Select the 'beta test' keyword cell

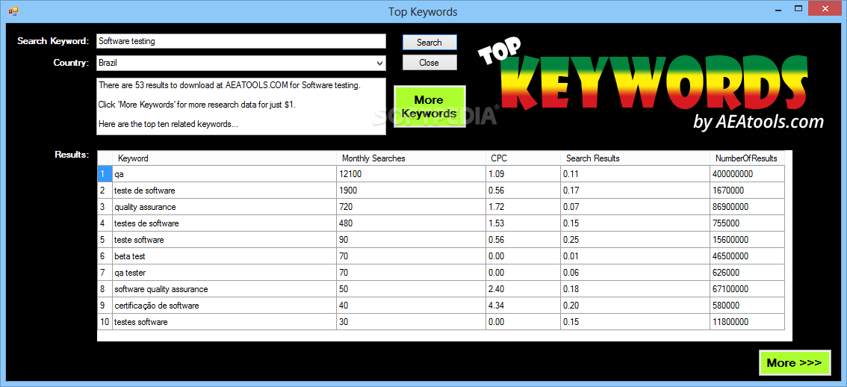pos(224,256)
